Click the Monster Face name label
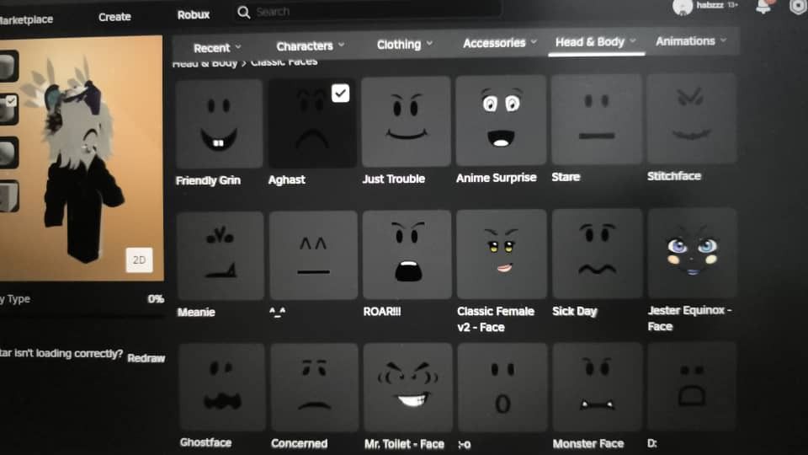Screen dimensions: 808x455 [588, 444]
